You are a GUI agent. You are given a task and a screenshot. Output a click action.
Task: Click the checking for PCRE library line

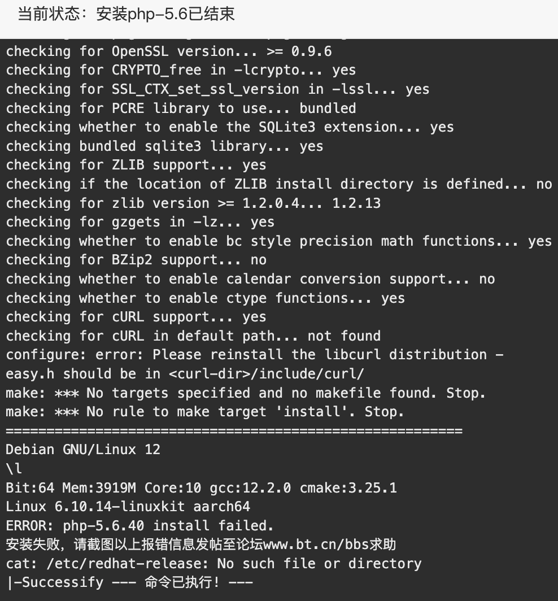[x=181, y=108]
